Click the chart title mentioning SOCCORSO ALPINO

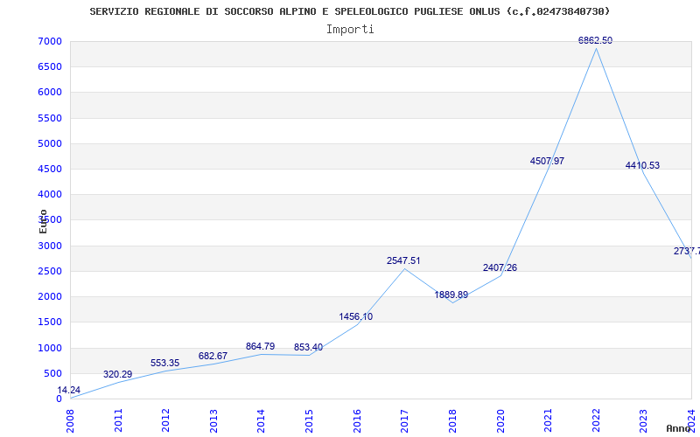pos(349,11)
